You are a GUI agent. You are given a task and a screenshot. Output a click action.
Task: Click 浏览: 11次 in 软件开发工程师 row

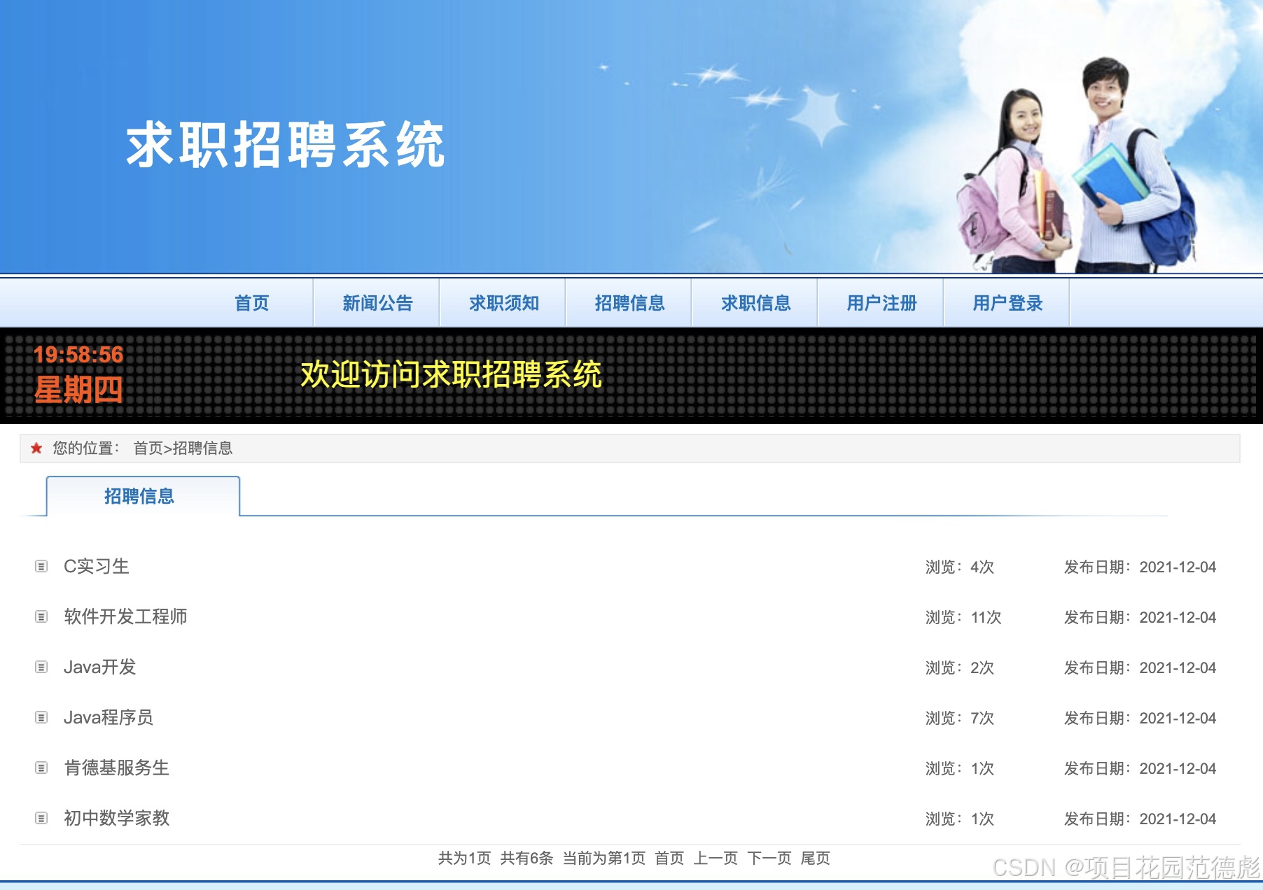click(x=963, y=617)
